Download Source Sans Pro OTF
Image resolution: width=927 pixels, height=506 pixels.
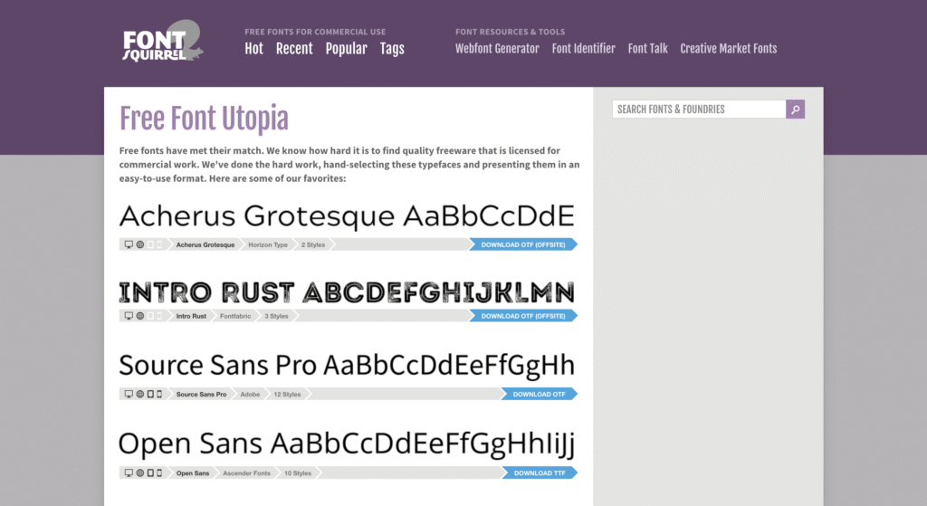pyautogui.click(x=540, y=395)
